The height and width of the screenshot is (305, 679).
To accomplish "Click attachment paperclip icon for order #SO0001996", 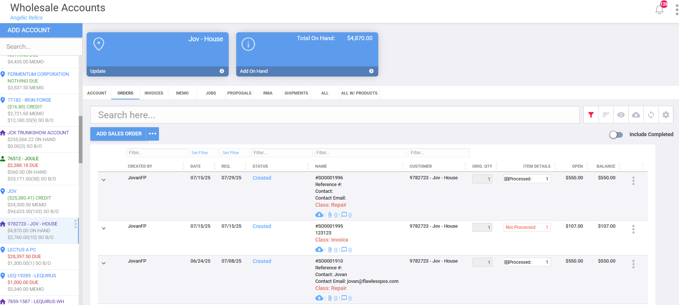I will pyautogui.click(x=330, y=215).
